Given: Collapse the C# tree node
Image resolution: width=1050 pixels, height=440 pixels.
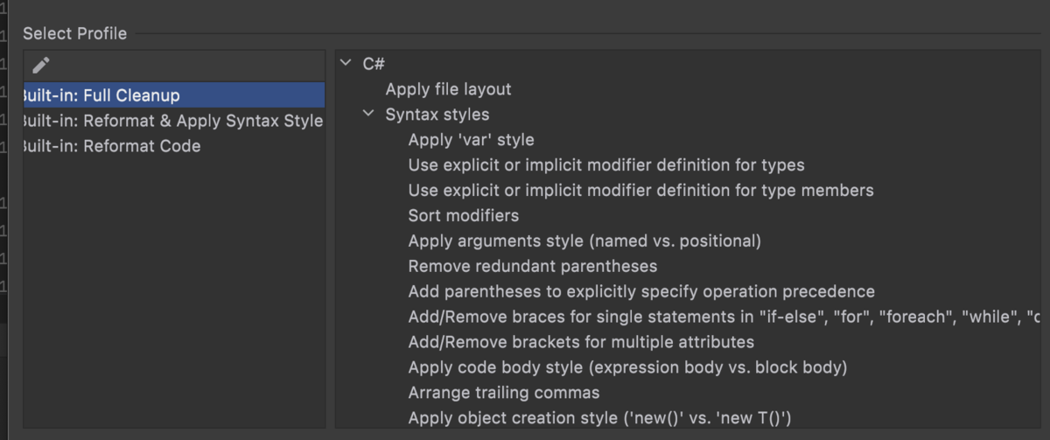Looking at the screenshot, I should pyautogui.click(x=346, y=64).
